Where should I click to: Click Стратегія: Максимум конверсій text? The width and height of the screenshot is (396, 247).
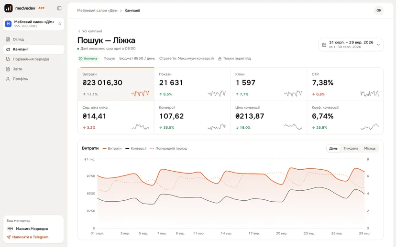(187, 59)
